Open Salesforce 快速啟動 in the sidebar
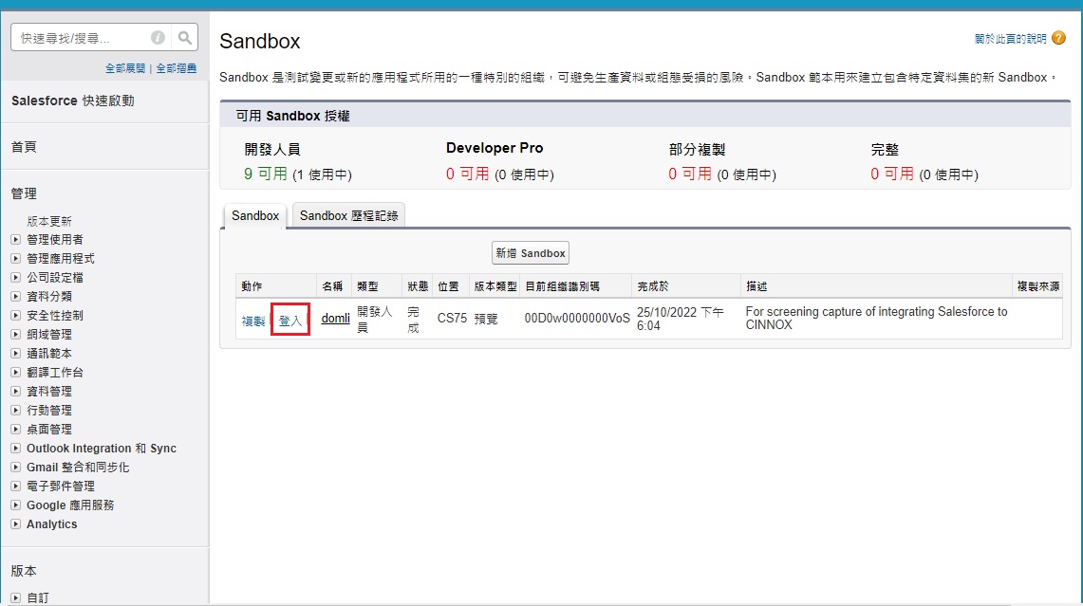 (72, 101)
